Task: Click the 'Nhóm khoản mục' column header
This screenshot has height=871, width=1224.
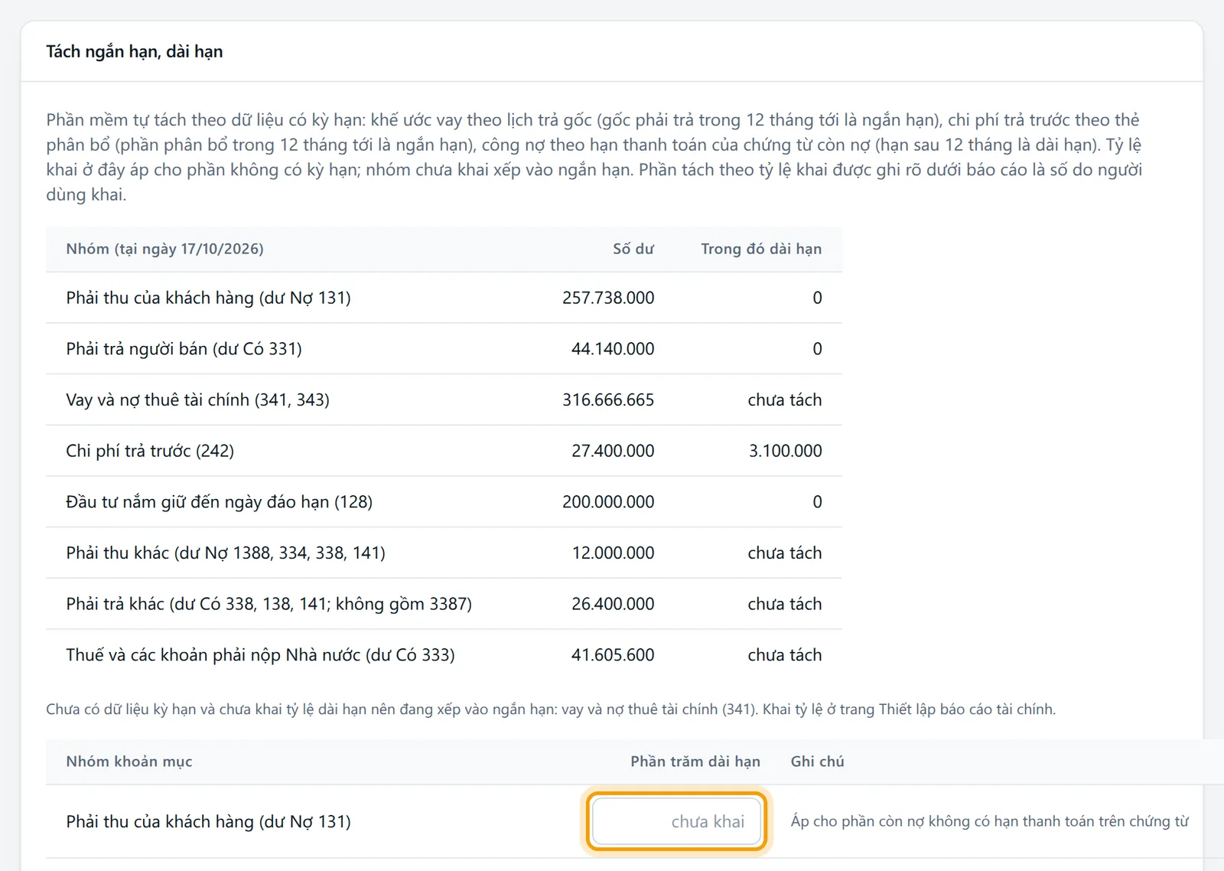Action: (129, 762)
